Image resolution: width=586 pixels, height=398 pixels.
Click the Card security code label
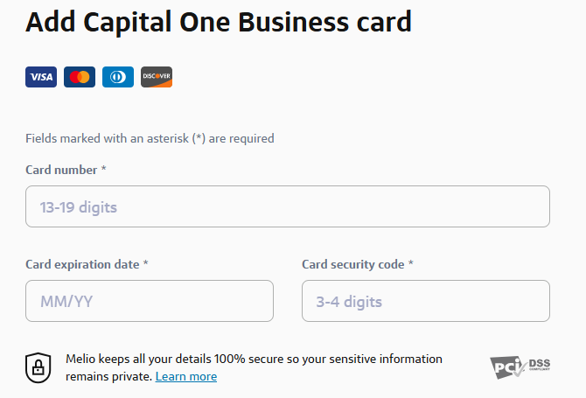(352, 264)
